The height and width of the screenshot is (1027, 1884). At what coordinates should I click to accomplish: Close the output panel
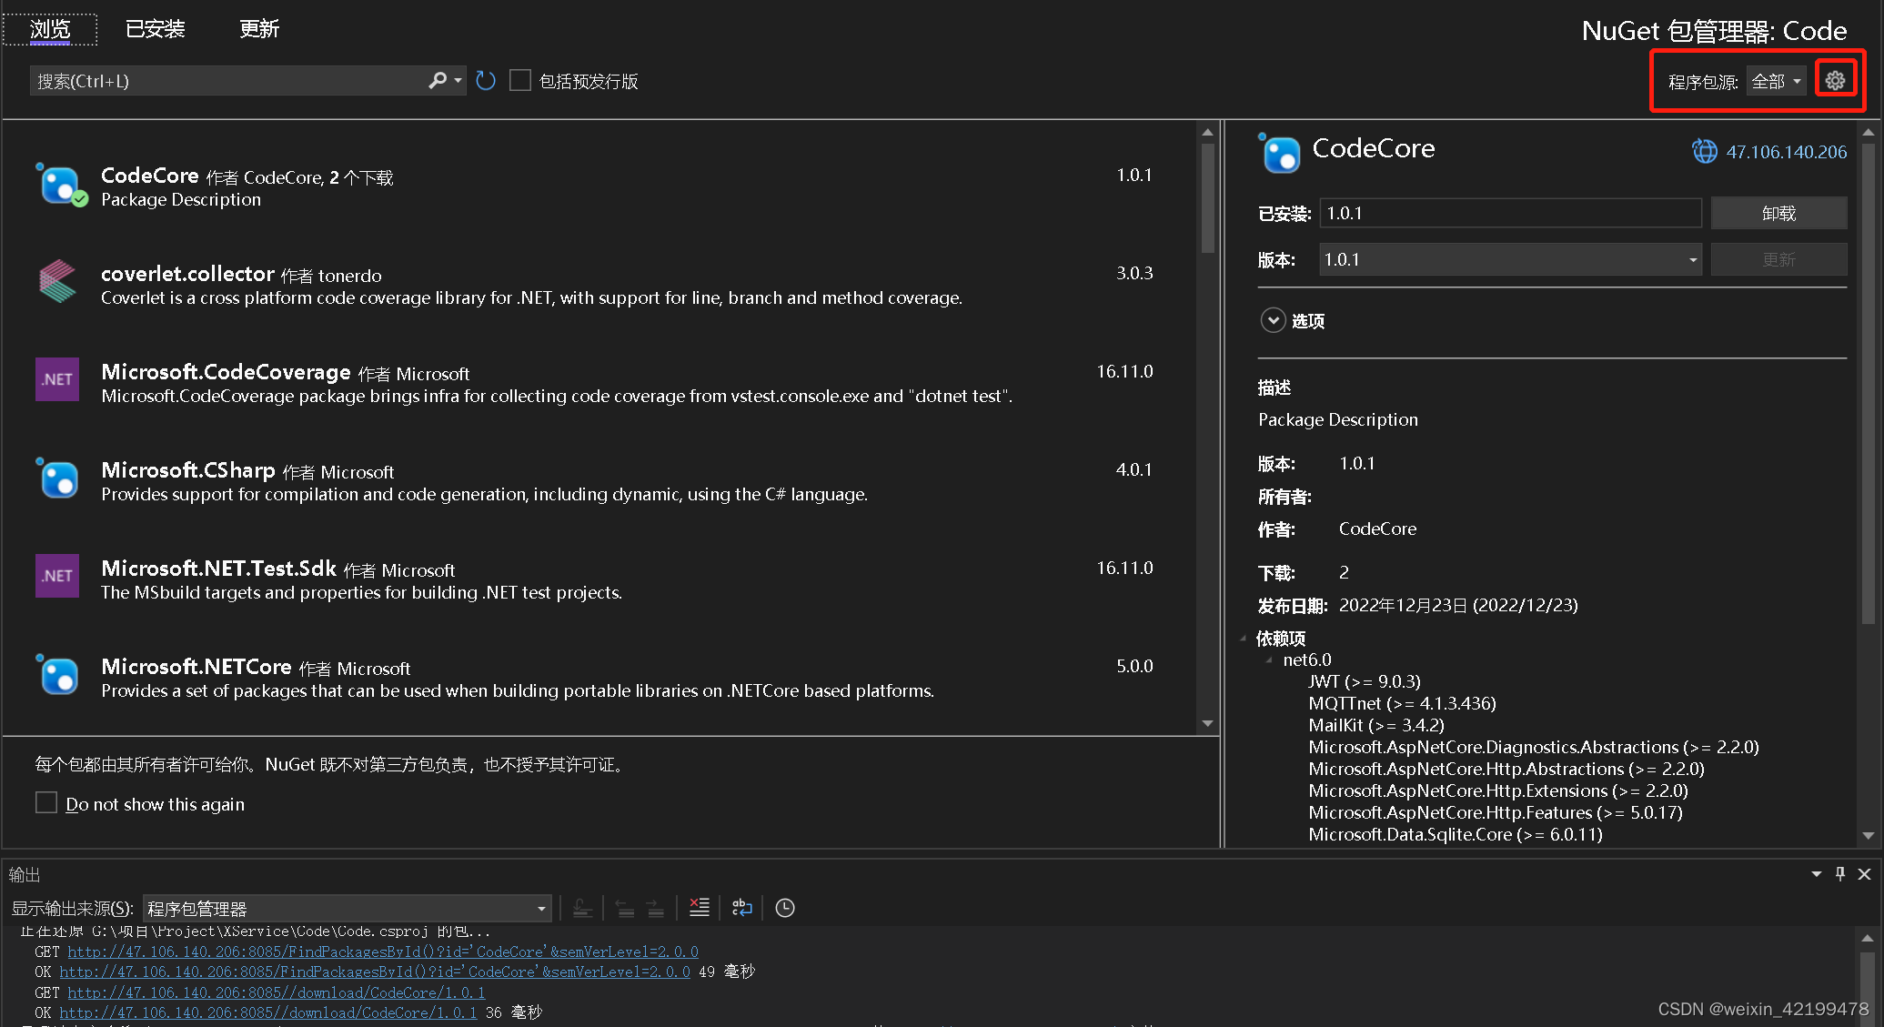1864,874
